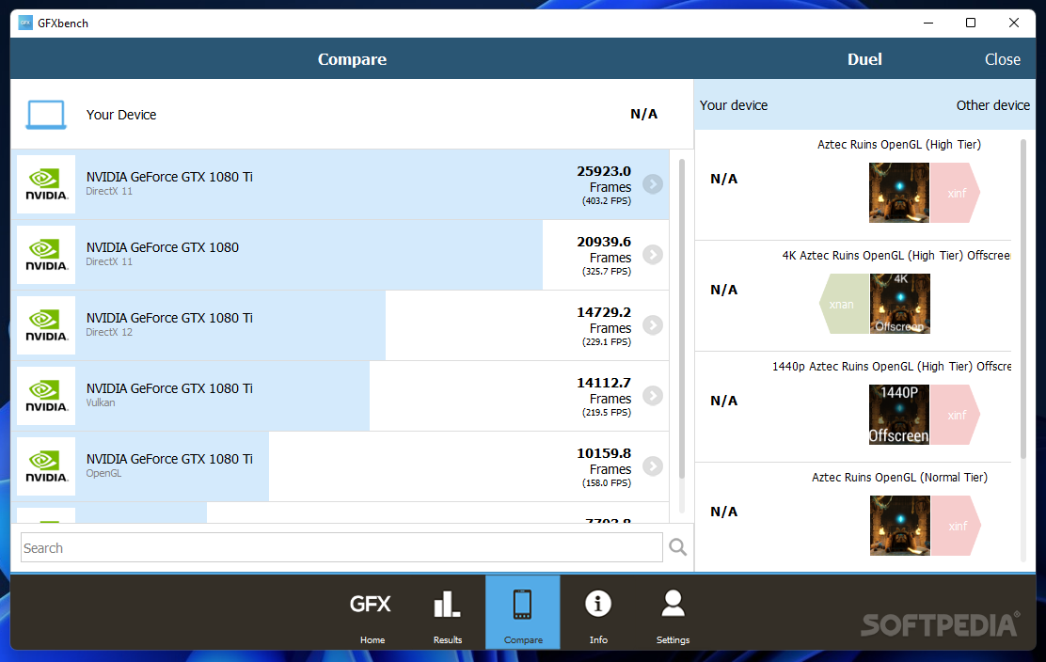
Task: Click Aztec Ruins OpenGL (Normal Tier) thumbnail
Action: point(899,526)
